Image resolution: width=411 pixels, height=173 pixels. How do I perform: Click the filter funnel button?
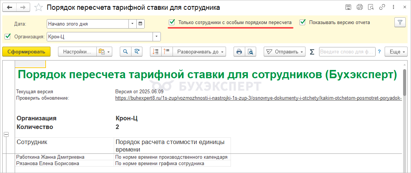(400, 22)
